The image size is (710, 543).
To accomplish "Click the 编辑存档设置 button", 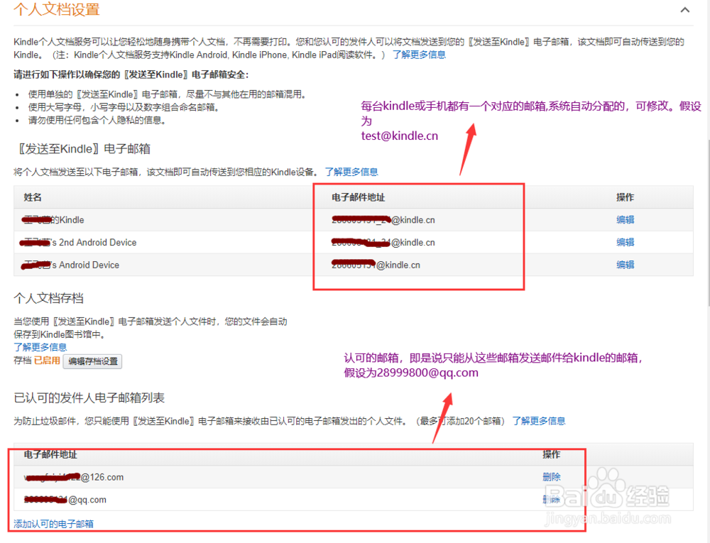I will [x=93, y=361].
